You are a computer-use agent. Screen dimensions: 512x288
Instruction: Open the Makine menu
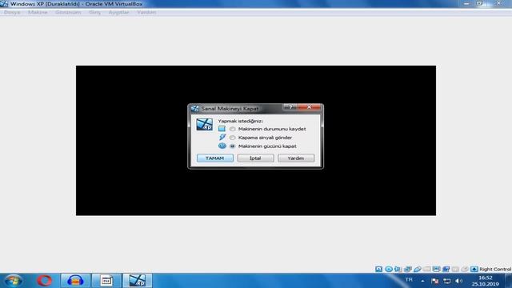pyautogui.click(x=38, y=12)
